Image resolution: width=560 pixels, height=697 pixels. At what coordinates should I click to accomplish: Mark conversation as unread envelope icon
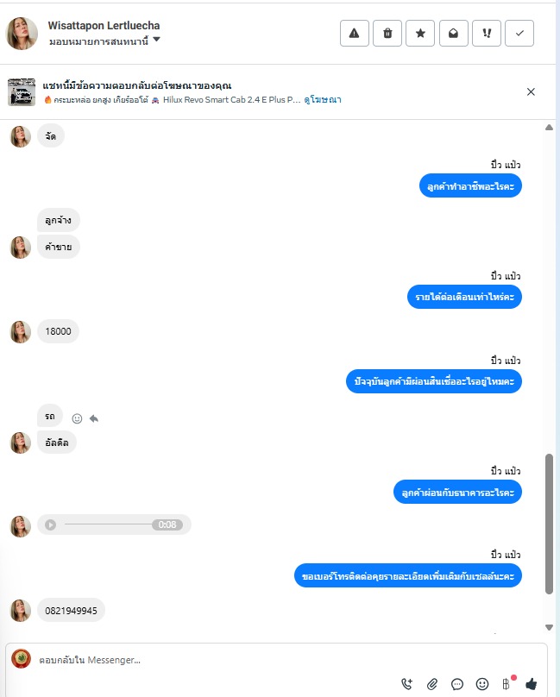(x=453, y=34)
